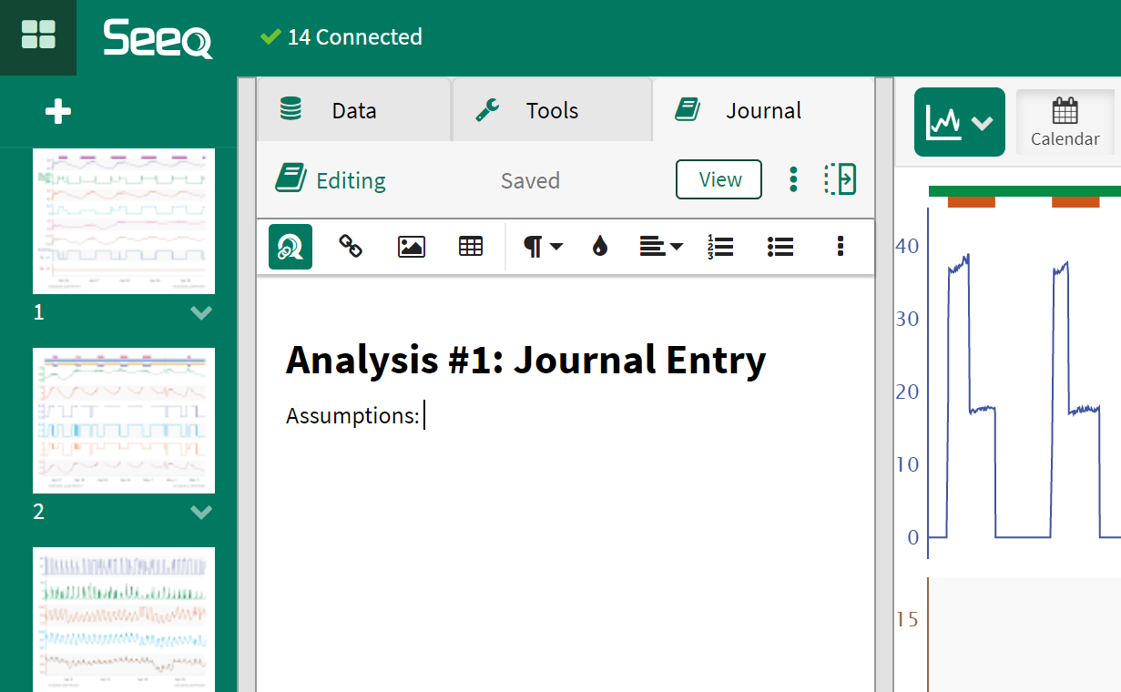Insert a numbered list
The image size is (1121, 692).
tap(720, 247)
